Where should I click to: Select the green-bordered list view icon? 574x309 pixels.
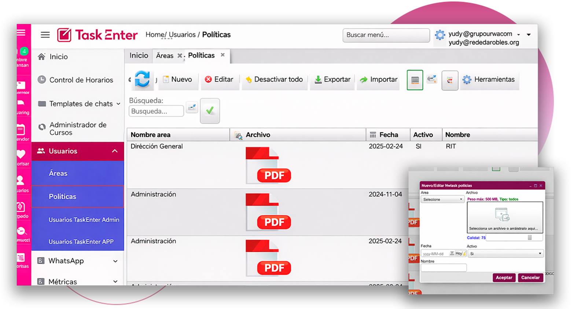[x=414, y=80]
